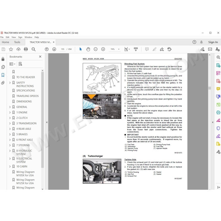This screenshot has height=221, width=221.
Task: Expand 2 CLUTCH bookmark
Action: 10,118
